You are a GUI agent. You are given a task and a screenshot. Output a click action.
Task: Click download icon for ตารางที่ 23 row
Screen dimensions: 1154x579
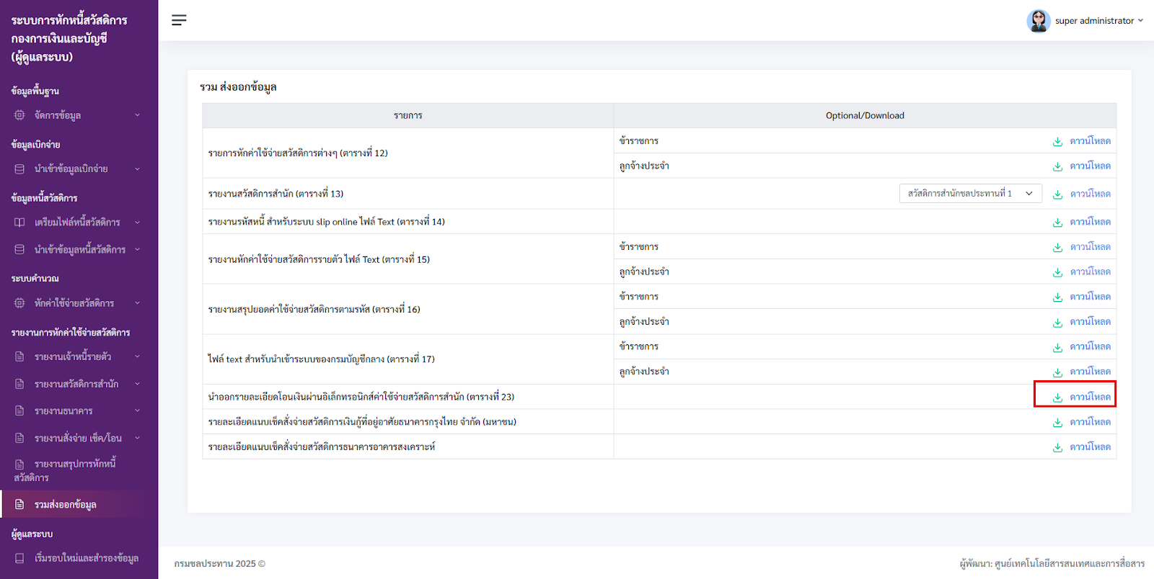click(1057, 398)
